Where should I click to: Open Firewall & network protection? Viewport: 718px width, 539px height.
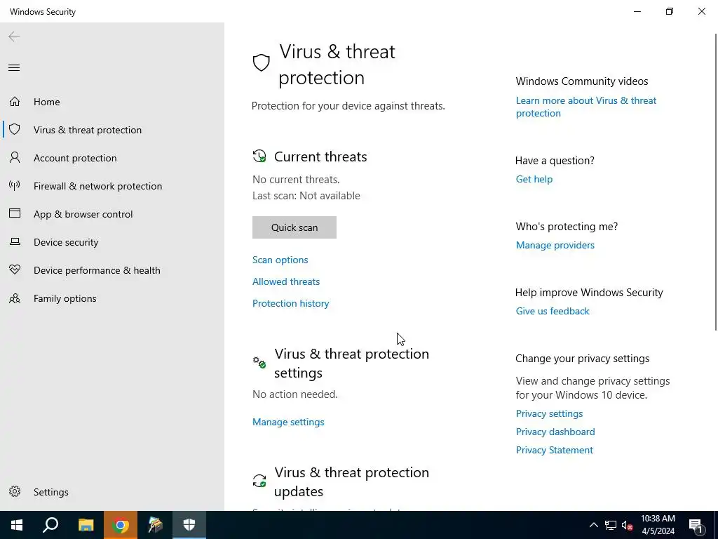point(97,186)
